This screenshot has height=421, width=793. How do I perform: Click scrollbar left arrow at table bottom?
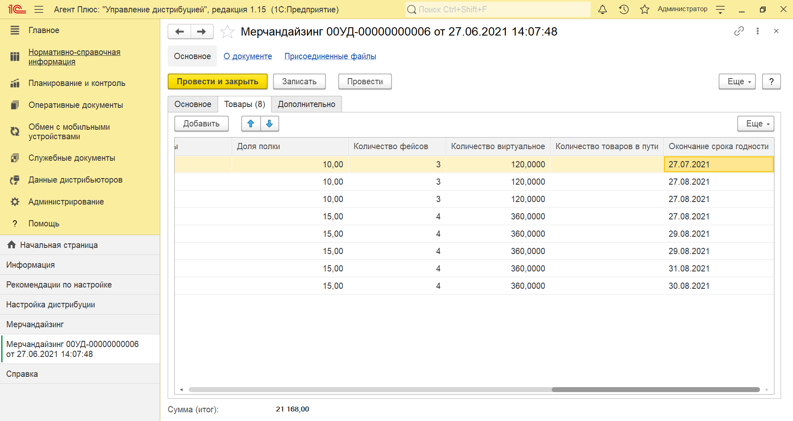pyautogui.click(x=181, y=390)
